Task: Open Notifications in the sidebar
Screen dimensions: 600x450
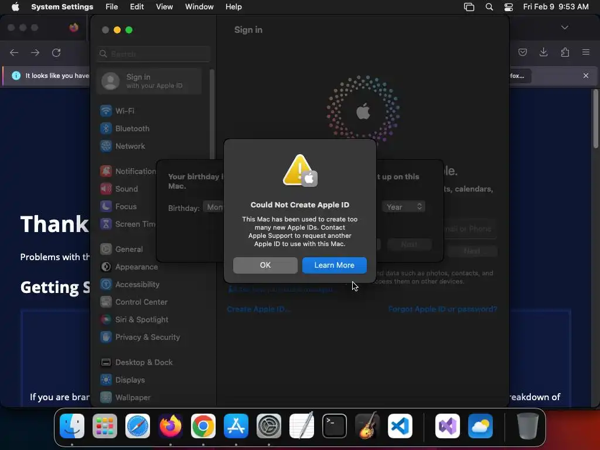Action: click(x=128, y=172)
